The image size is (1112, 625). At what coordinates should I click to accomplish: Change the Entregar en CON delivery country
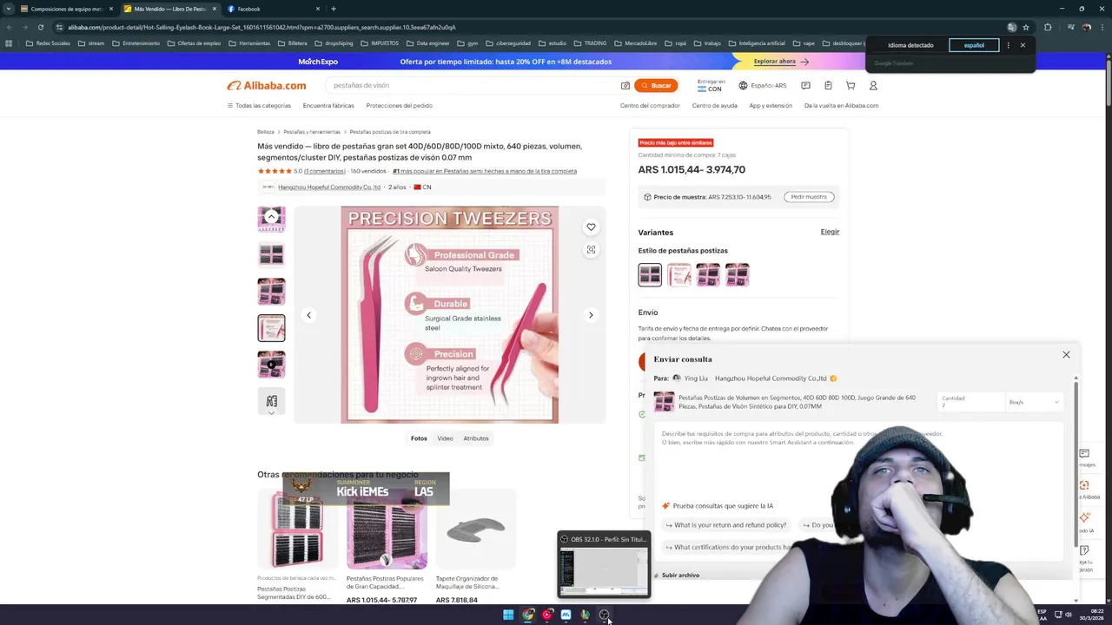[710, 85]
